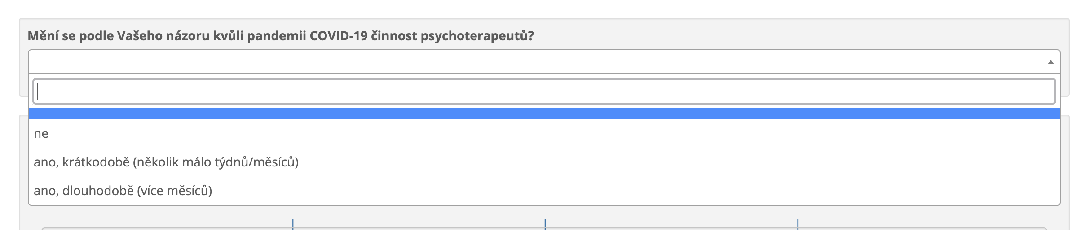Click the dropdown collapse arrow icon
The height and width of the screenshot is (230, 1085).
pos(1050,63)
